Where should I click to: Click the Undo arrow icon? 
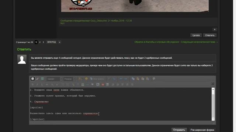tap(121, 79)
